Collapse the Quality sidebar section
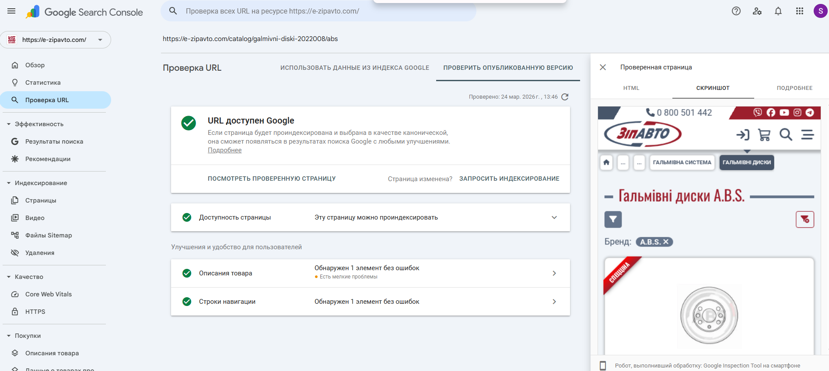This screenshot has height=371, width=829. click(x=9, y=277)
